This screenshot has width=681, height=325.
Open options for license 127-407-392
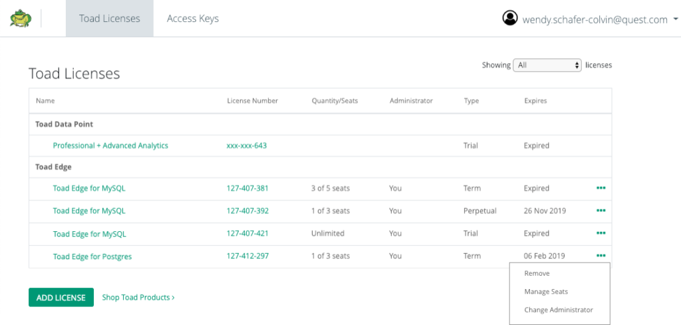pyautogui.click(x=601, y=211)
